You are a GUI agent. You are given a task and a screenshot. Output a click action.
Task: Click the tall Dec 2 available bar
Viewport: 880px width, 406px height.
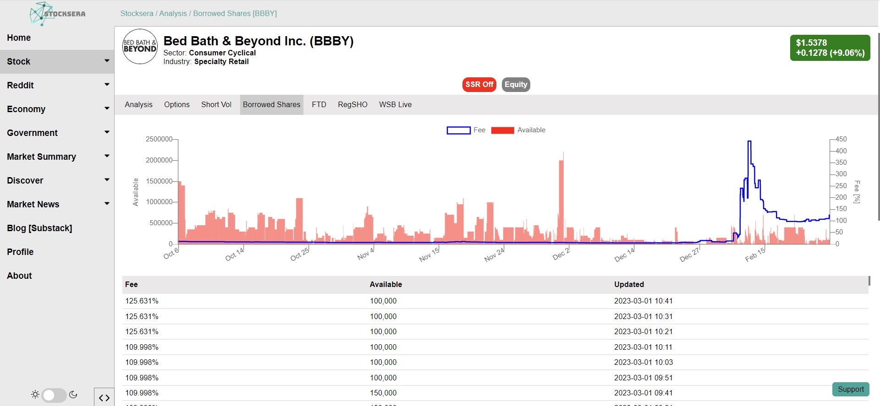561,201
